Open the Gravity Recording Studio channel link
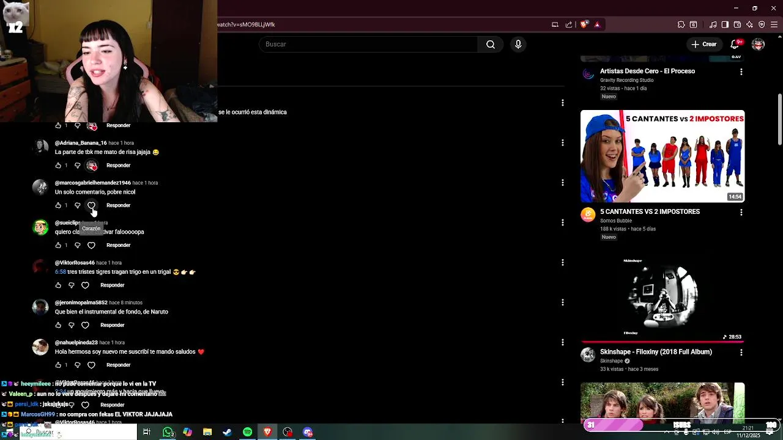This screenshot has height=440, width=783. tap(627, 80)
